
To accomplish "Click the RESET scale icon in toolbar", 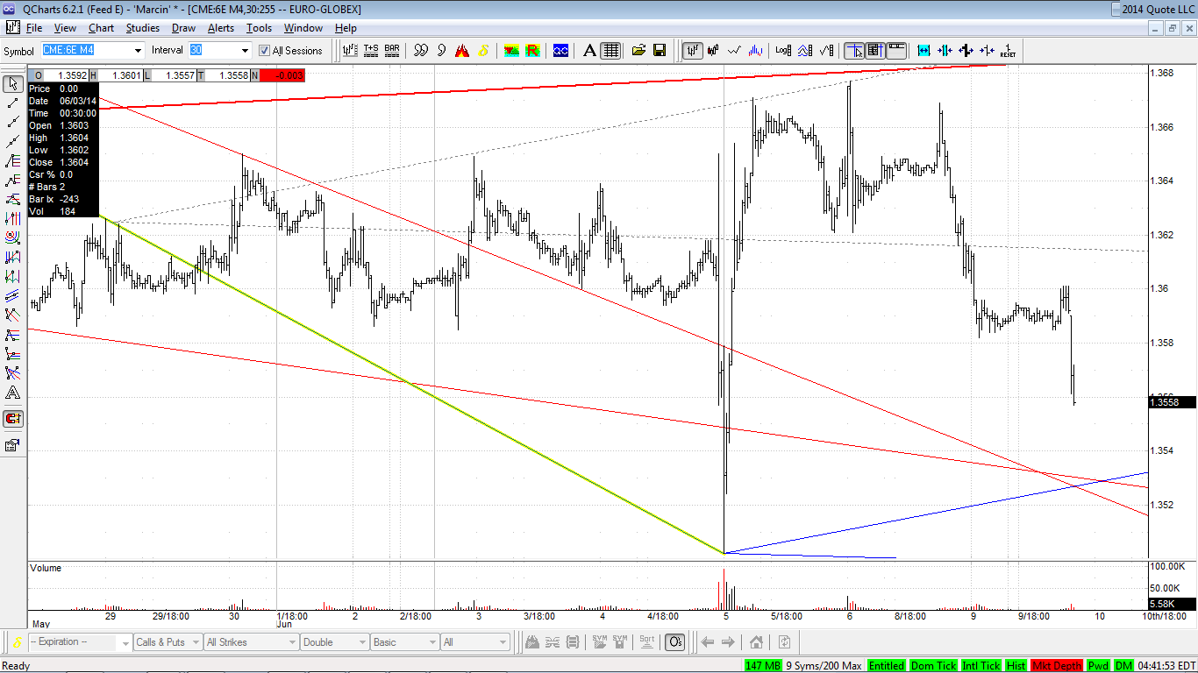I will point(1008,51).
